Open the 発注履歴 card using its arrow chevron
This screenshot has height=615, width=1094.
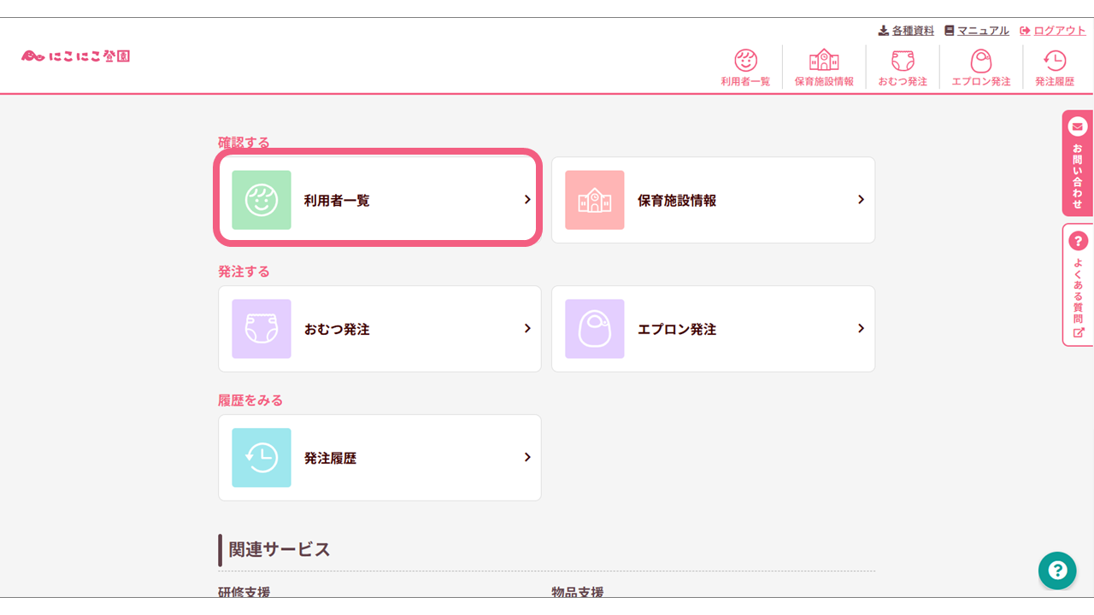pos(526,457)
